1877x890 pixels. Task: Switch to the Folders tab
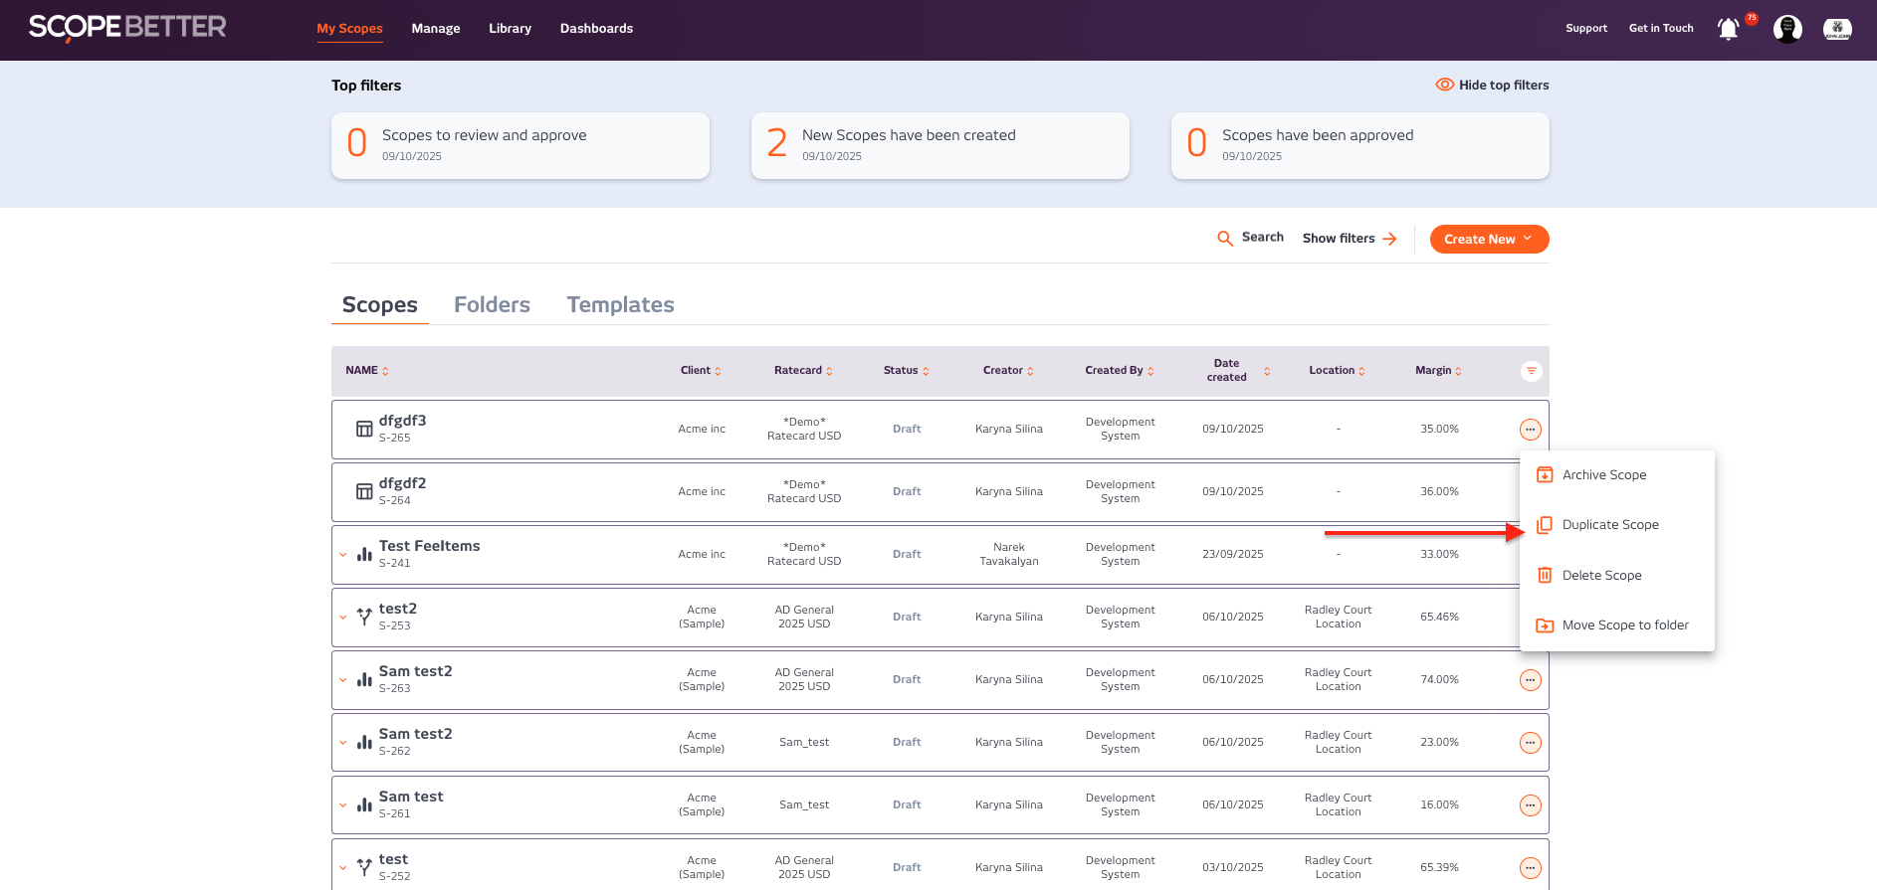(492, 305)
